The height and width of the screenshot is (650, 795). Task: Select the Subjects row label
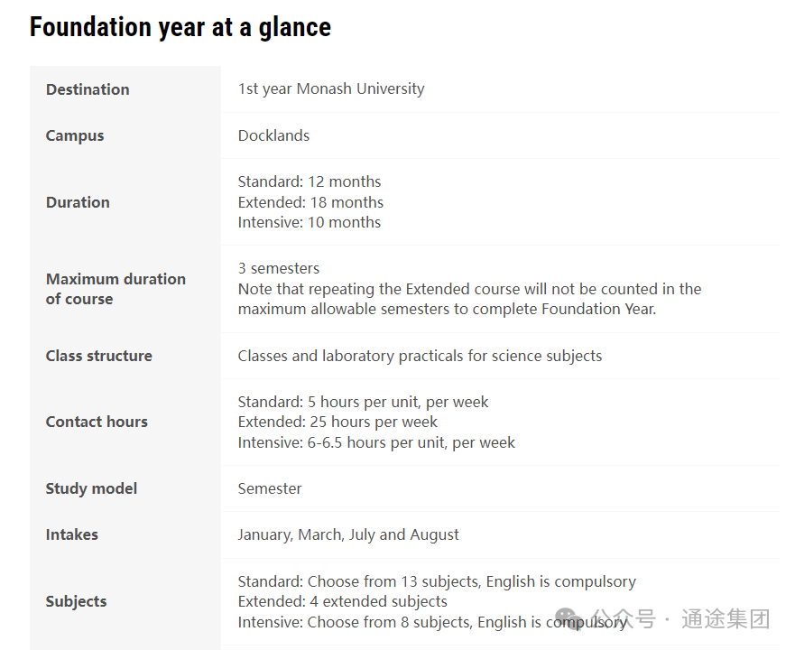76,601
